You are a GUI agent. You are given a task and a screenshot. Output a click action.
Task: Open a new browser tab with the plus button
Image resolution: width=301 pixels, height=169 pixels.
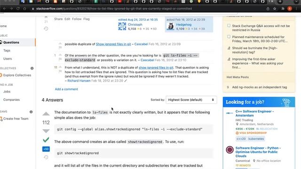[280, 2]
